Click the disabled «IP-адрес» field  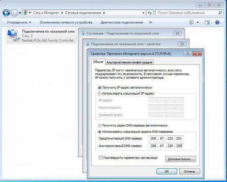click(166, 101)
